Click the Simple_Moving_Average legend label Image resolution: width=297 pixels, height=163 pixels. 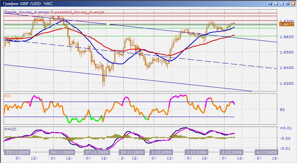point(27,12)
